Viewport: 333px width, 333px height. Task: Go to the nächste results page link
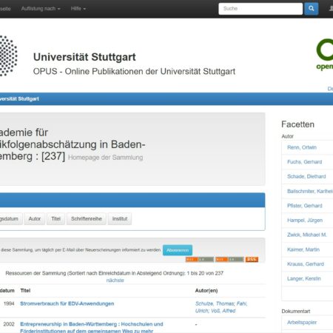pos(115,280)
